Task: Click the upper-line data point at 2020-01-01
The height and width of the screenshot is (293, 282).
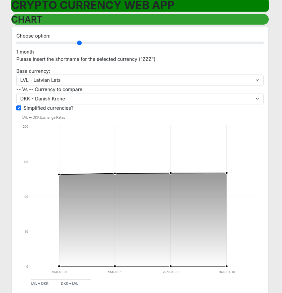Action: pyautogui.click(x=59, y=175)
